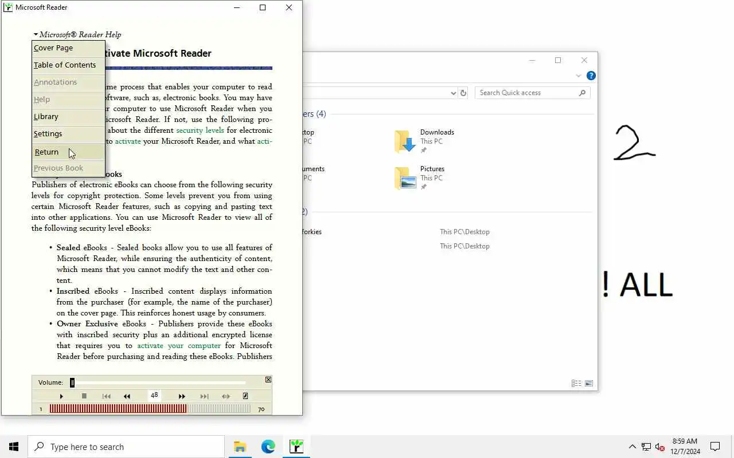
Task: Click the rewind double-arrow control
Action: point(127,396)
